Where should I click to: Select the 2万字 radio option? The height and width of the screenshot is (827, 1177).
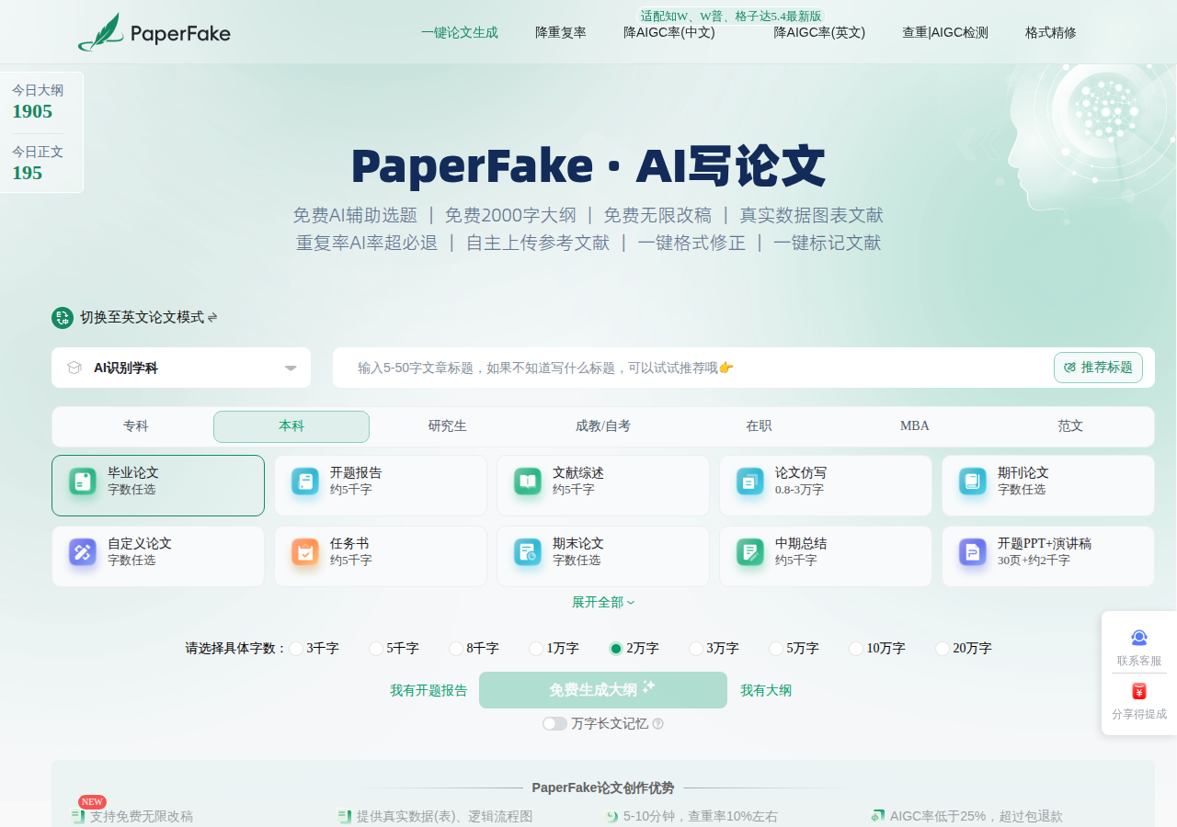[x=616, y=649]
